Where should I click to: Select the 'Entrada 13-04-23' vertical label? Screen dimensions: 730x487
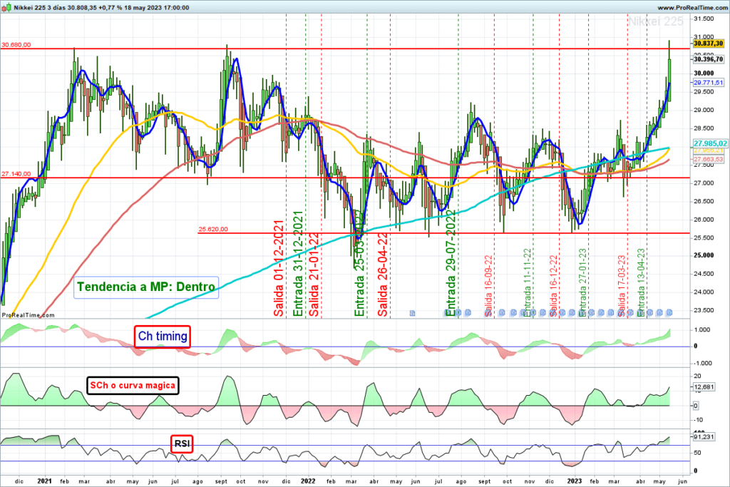click(x=641, y=282)
